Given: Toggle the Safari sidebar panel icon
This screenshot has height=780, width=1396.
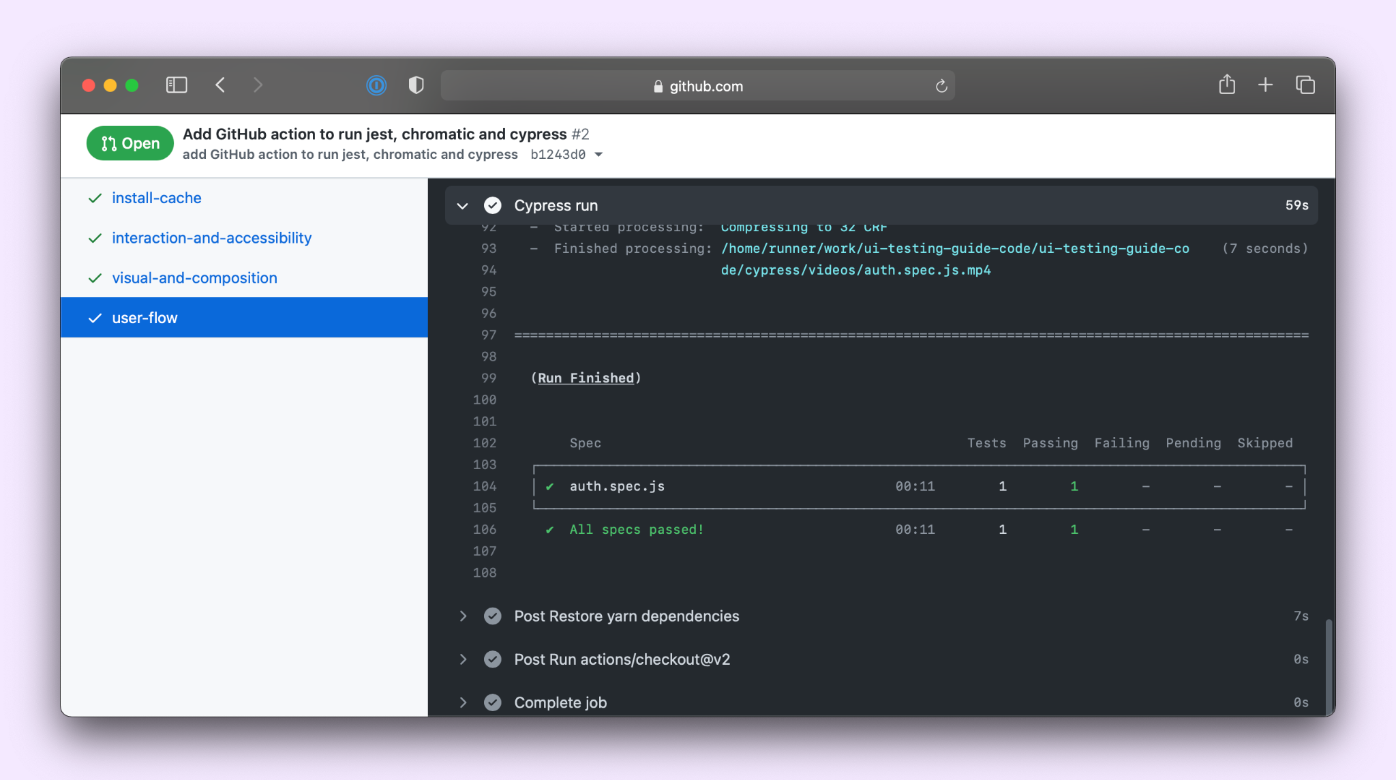Looking at the screenshot, I should (177, 85).
